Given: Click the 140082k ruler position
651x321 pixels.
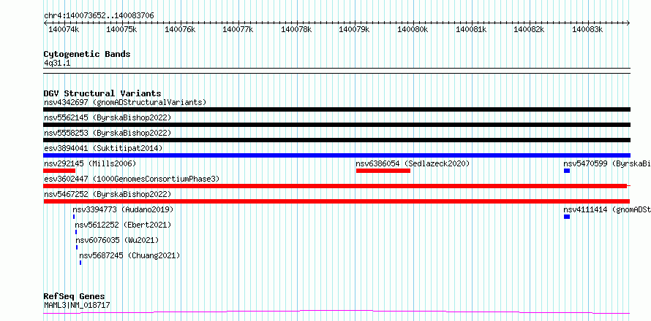Looking at the screenshot, I should (530, 29).
